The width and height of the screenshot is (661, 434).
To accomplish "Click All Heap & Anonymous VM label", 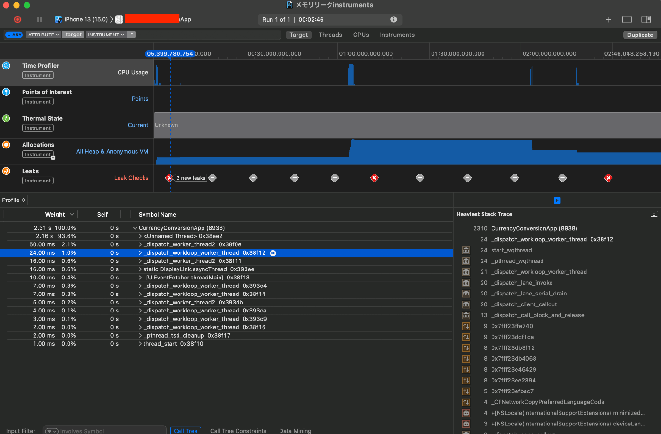I will click(x=112, y=151).
